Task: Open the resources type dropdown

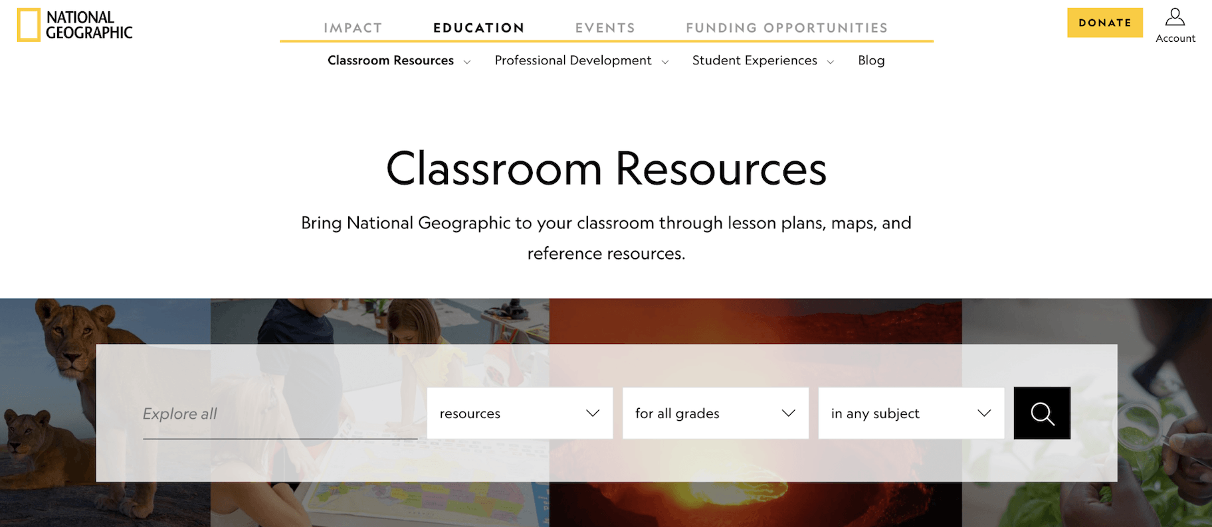Action: [520, 413]
